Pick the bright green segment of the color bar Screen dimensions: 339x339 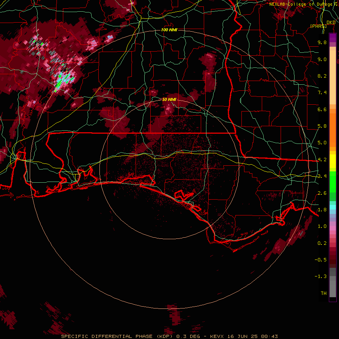(x=333, y=182)
